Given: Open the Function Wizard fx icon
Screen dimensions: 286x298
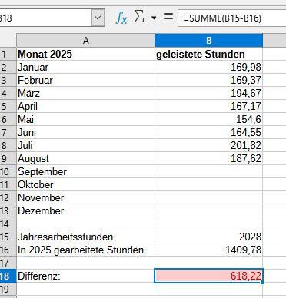Looking at the screenshot, I should (121, 18).
